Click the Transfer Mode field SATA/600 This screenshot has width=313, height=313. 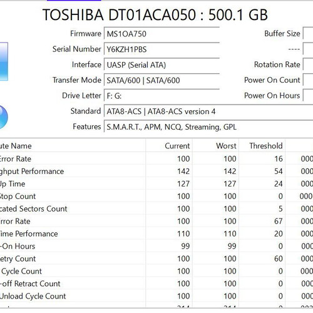coord(162,80)
